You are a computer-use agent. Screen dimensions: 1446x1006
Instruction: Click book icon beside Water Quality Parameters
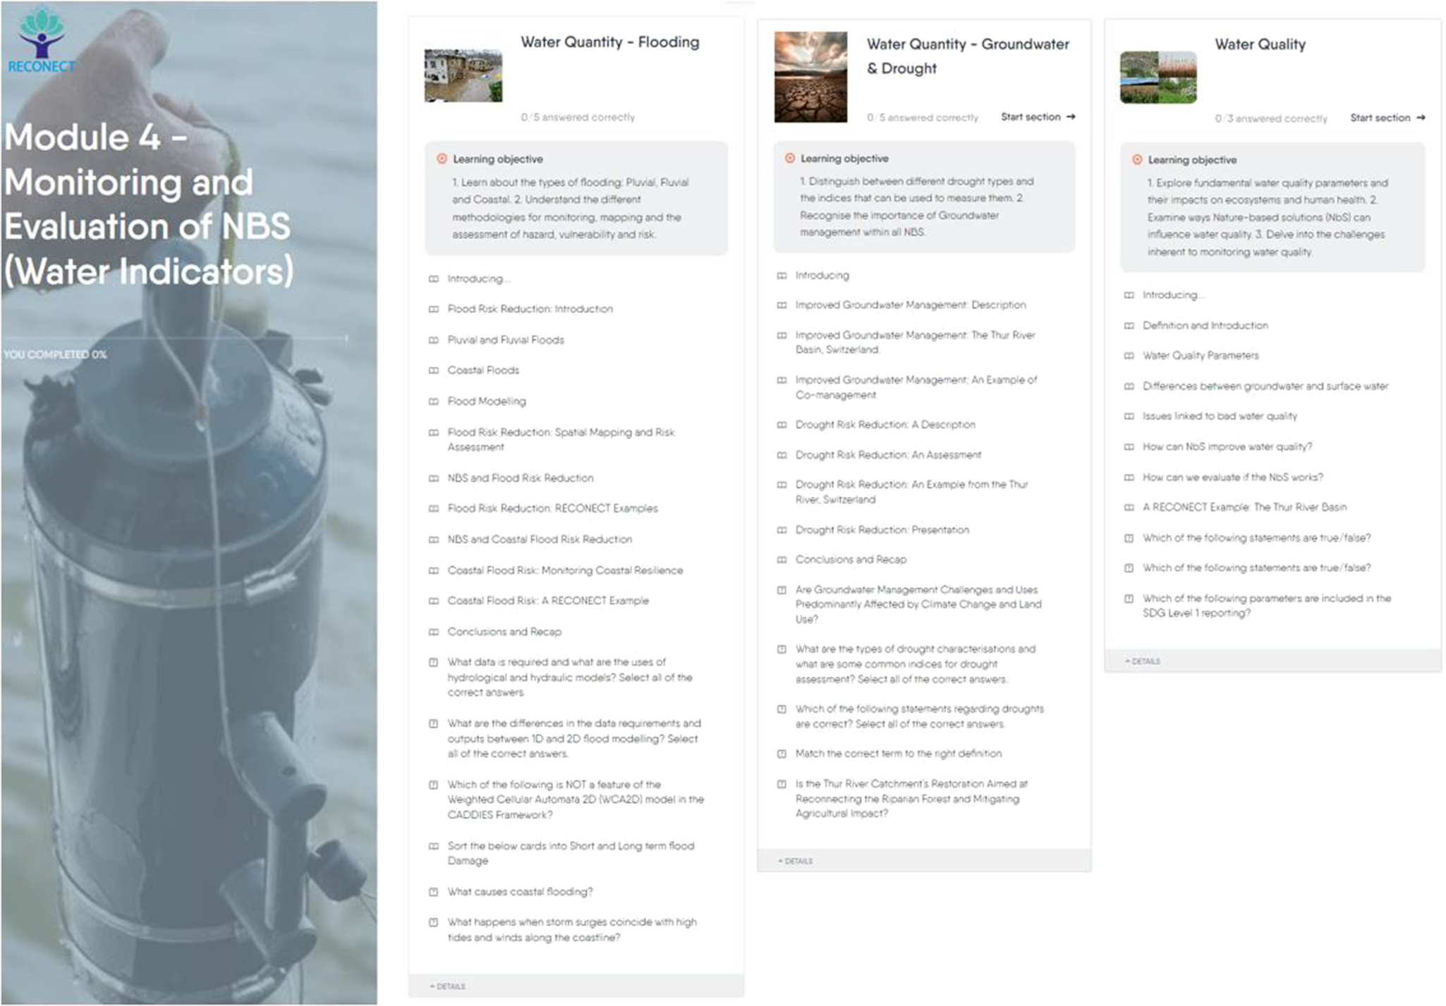[1129, 356]
